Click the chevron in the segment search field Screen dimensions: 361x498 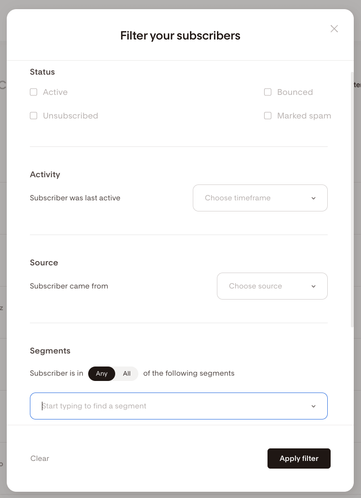click(313, 406)
